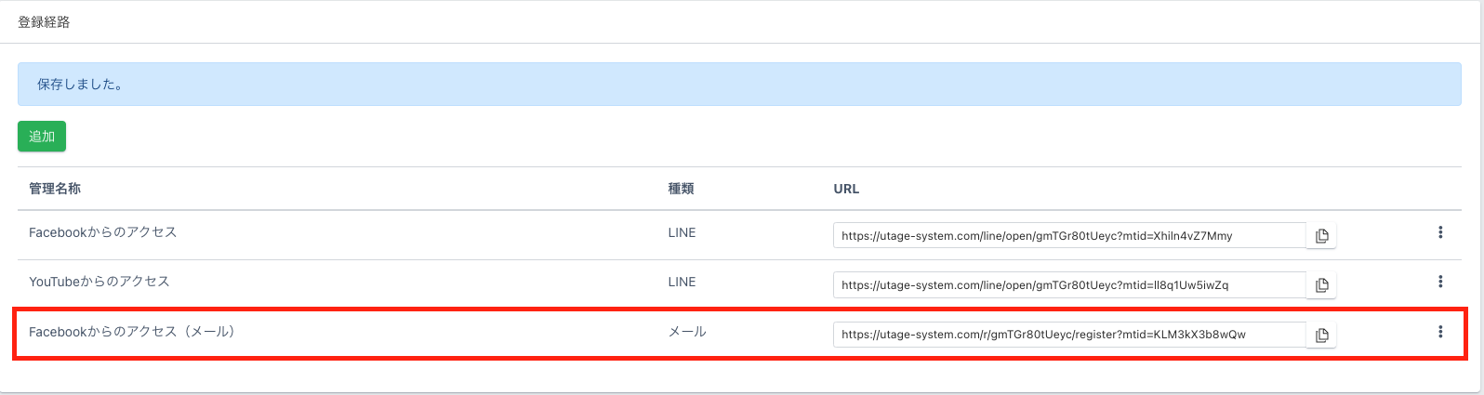Screen dimensions: 1484x395
Task: Copy URL for Facebookからのアクセス LINE row
Action: click(x=1321, y=236)
